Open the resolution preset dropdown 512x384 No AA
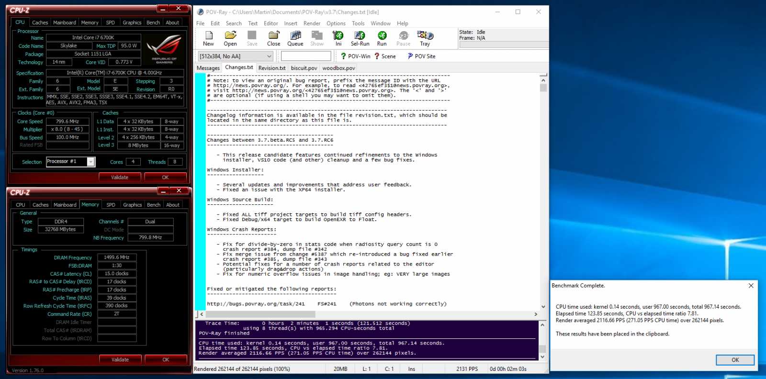This screenshot has width=766, height=379. (235, 56)
